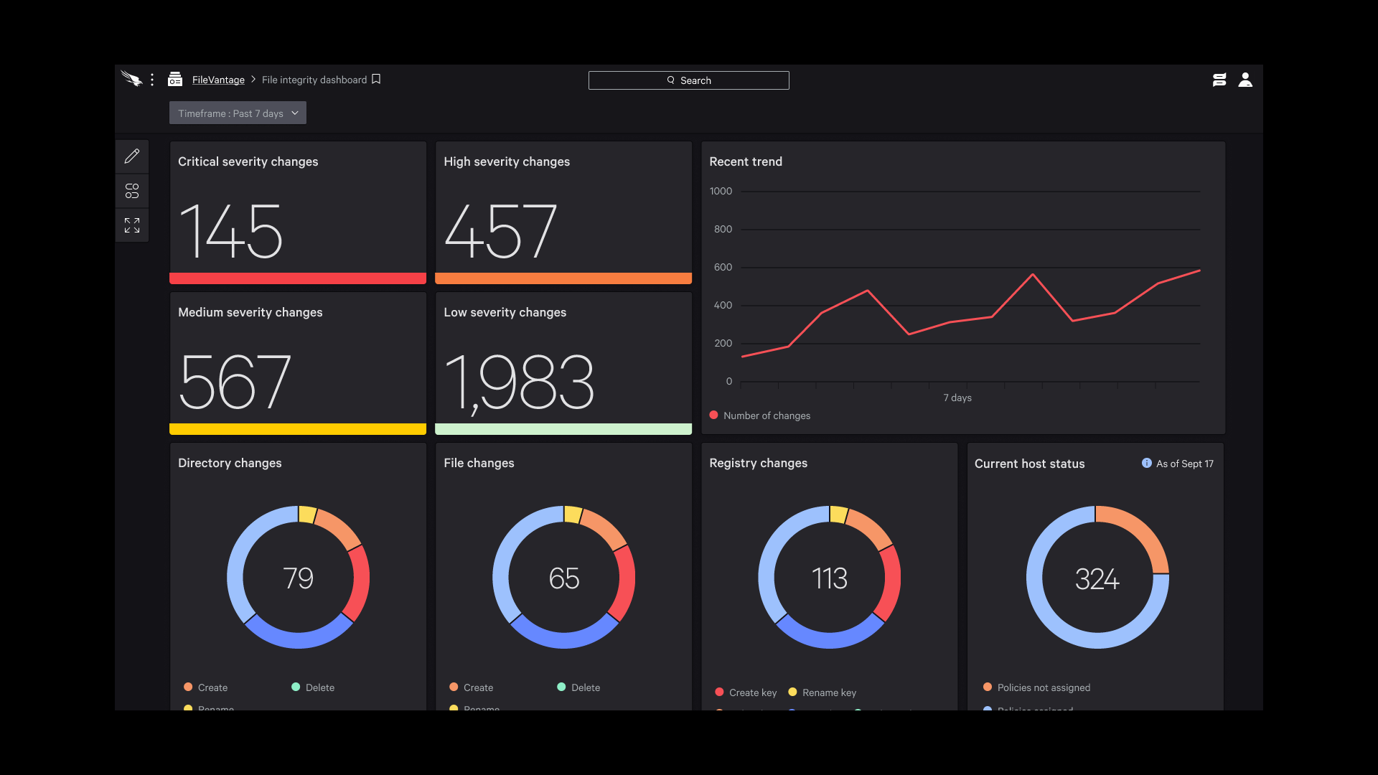Open the user profile icon
This screenshot has height=775, width=1378.
[1245, 80]
